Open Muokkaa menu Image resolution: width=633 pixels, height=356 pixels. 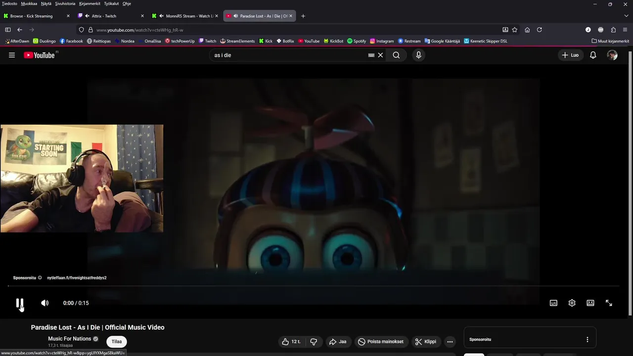coord(29,3)
